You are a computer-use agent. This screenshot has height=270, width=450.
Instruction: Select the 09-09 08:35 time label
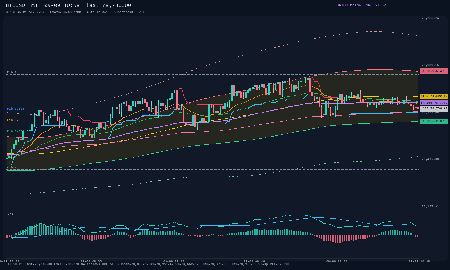point(91,261)
